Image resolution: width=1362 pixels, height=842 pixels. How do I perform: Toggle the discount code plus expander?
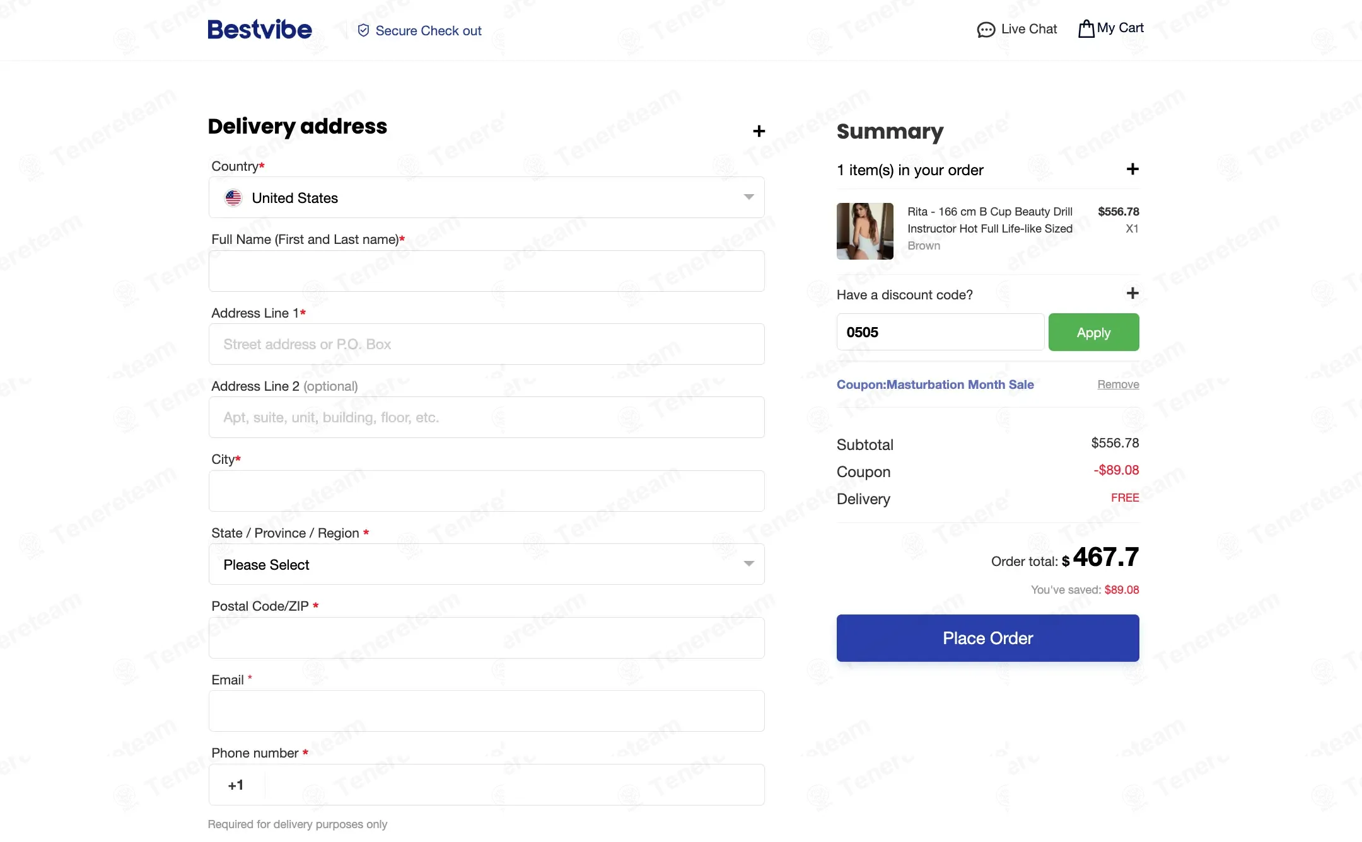(x=1132, y=293)
